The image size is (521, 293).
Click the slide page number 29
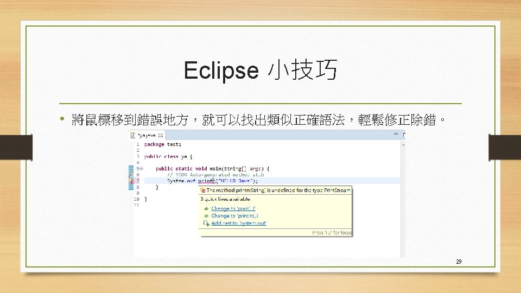click(459, 262)
